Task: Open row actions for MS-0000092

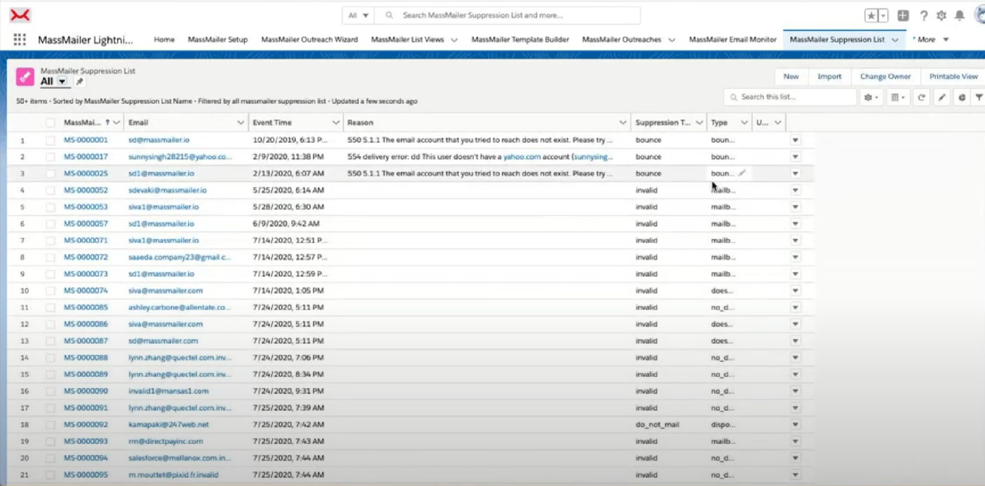Action: 795,425
